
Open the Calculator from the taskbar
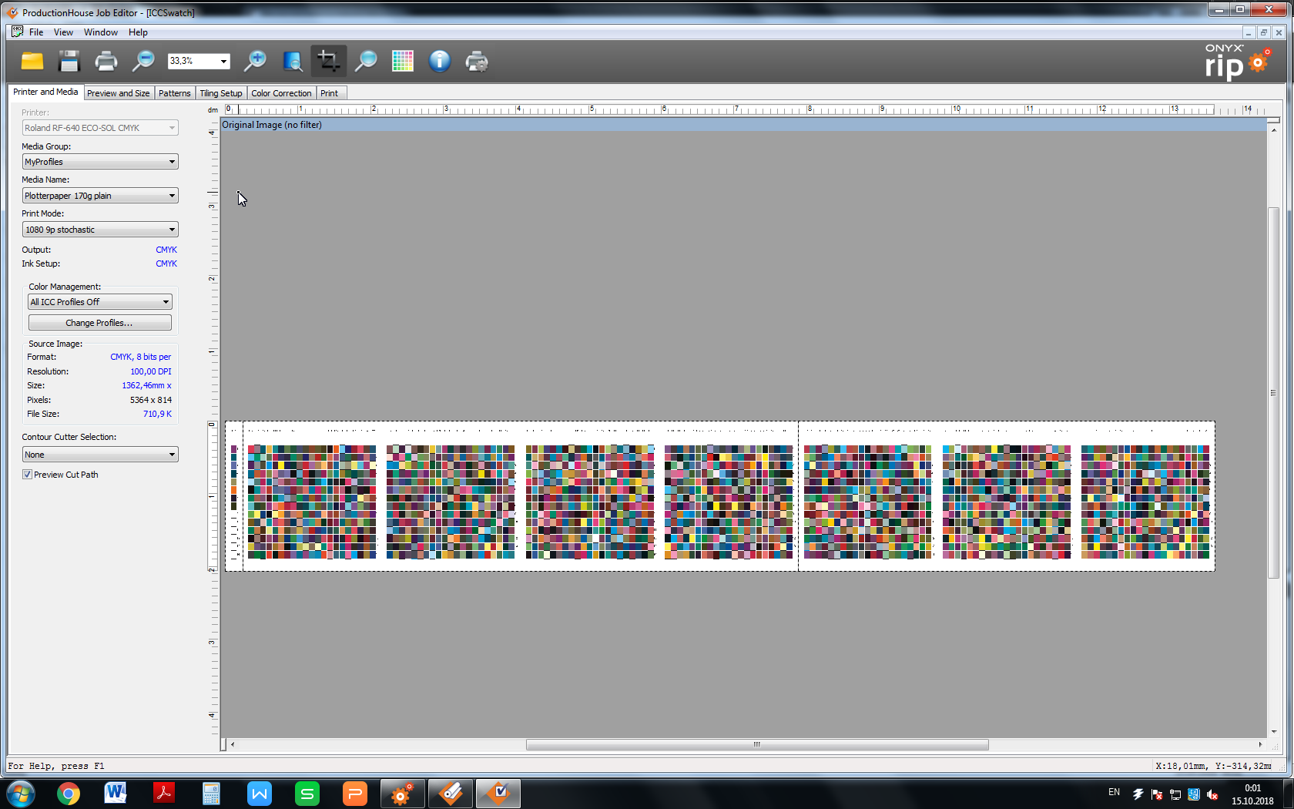(211, 794)
